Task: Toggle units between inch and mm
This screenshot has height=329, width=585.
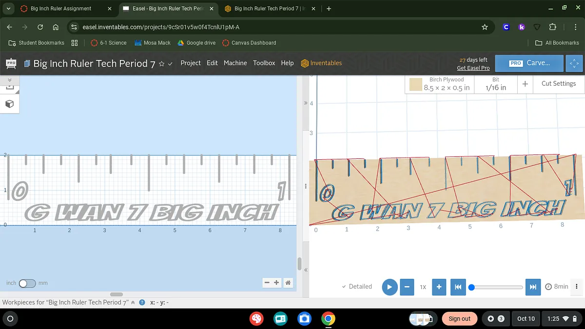Action: pyautogui.click(x=27, y=283)
